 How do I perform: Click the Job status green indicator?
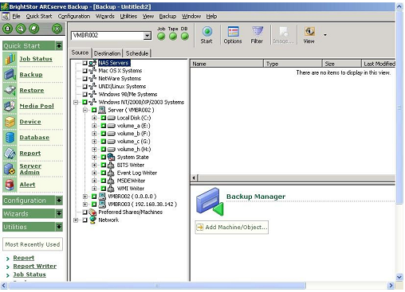tap(161, 37)
